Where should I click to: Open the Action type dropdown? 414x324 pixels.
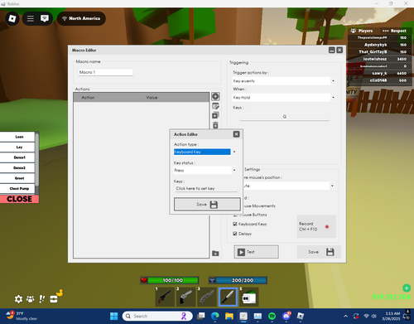coord(234,152)
